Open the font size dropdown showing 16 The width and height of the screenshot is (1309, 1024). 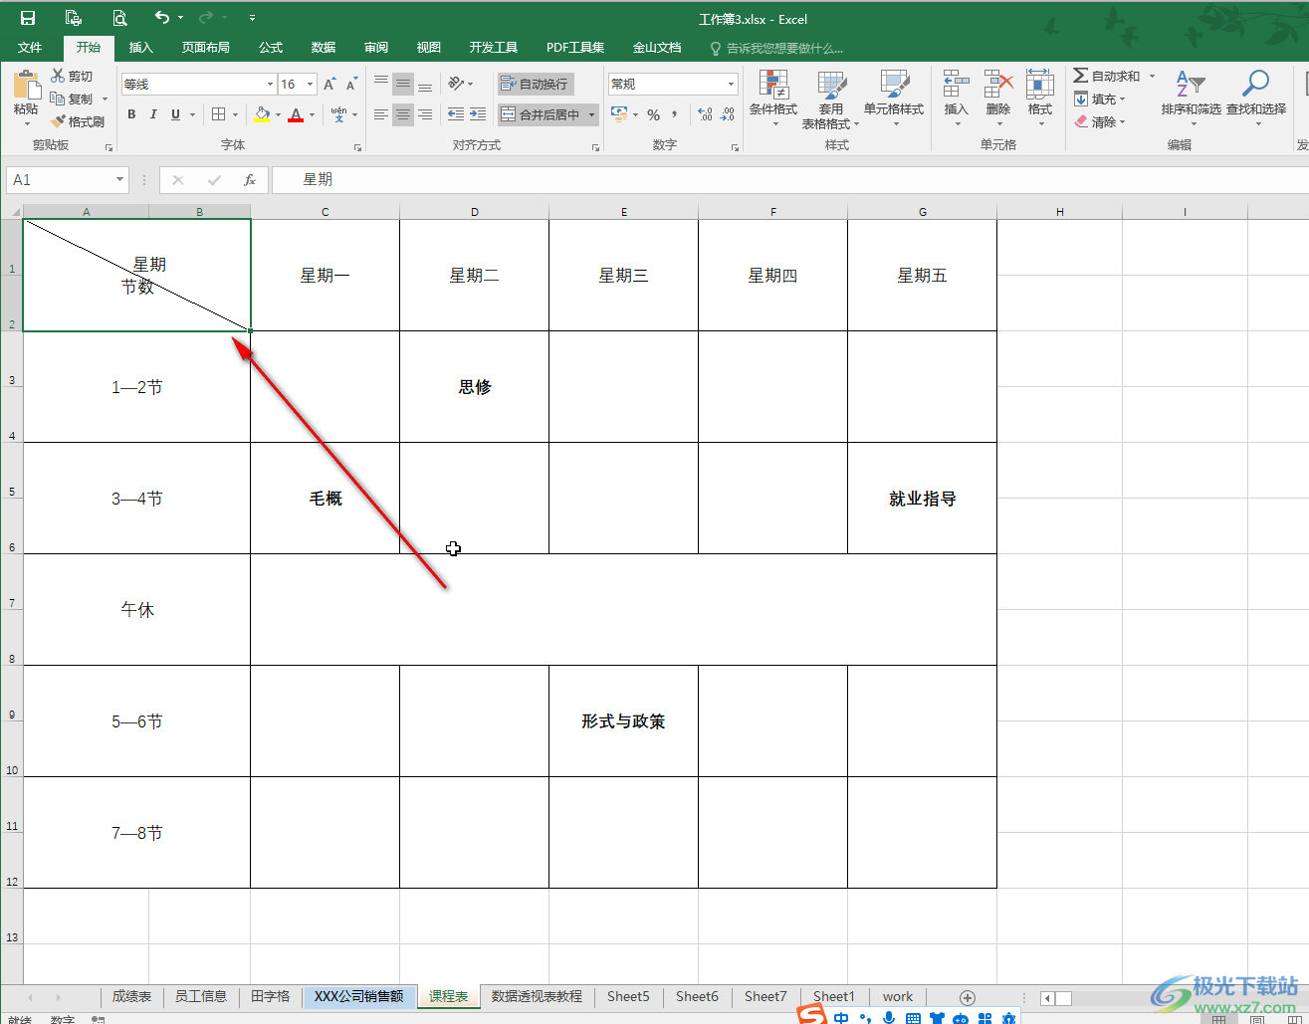(x=311, y=85)
